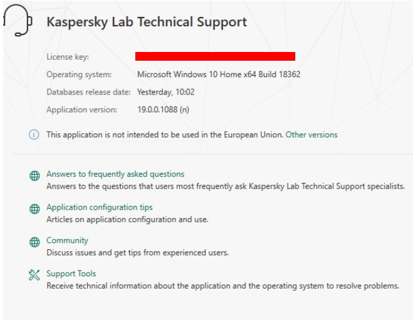Click the Community description about experienced users
This screenshot has width=413, height=320.
pyautogui.click(x=137, y=252)
